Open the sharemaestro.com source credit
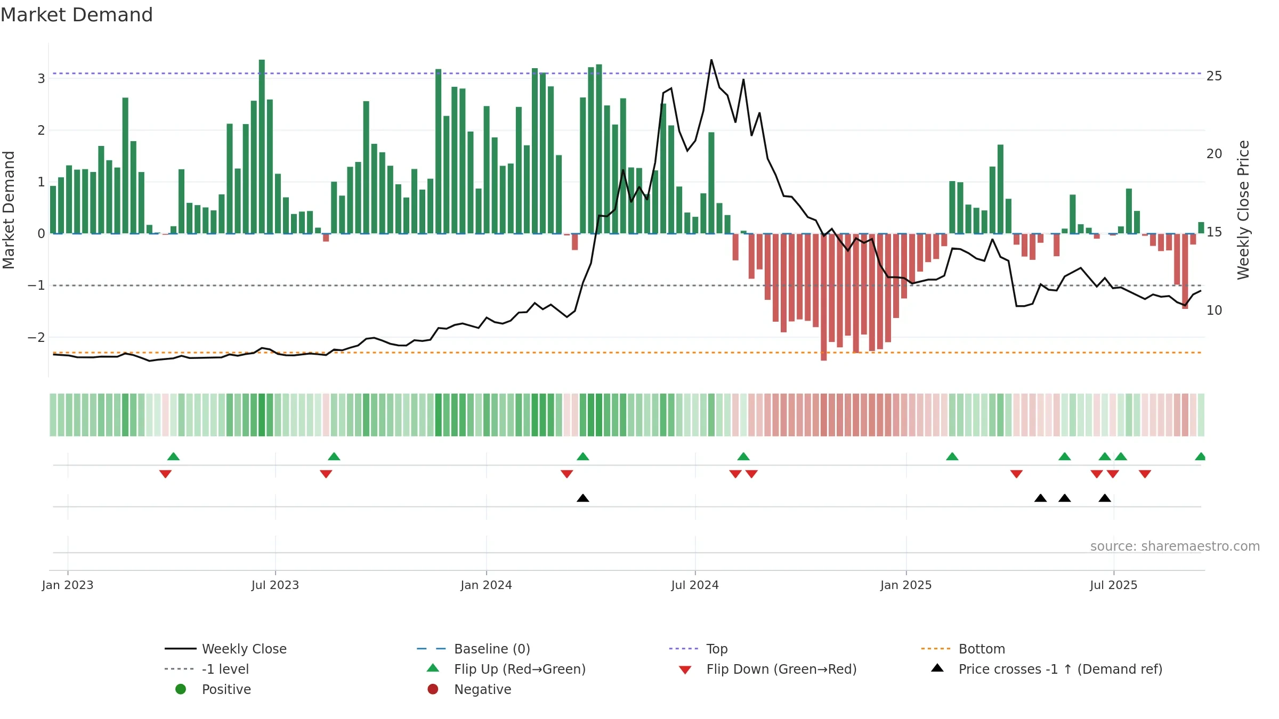 tap(1175, 546)
